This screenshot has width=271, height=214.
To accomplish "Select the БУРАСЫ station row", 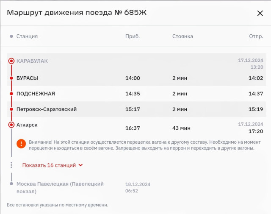I will click(x=136, y=78).
